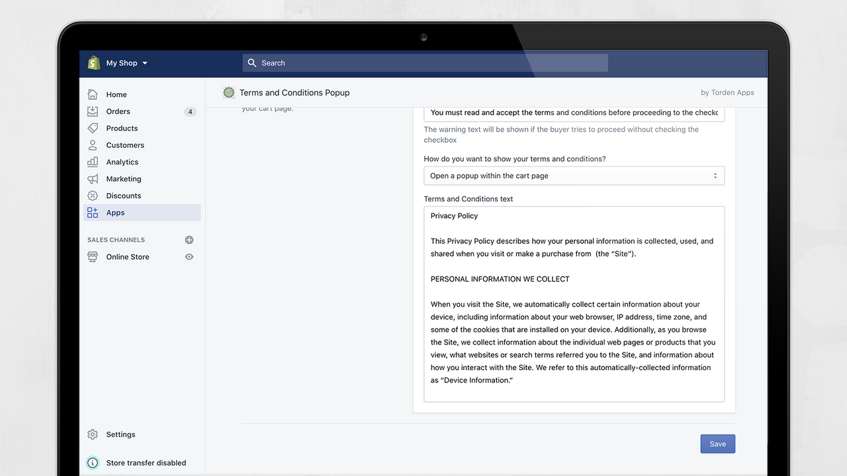Select Apps in the sidebar

point(140,212)
